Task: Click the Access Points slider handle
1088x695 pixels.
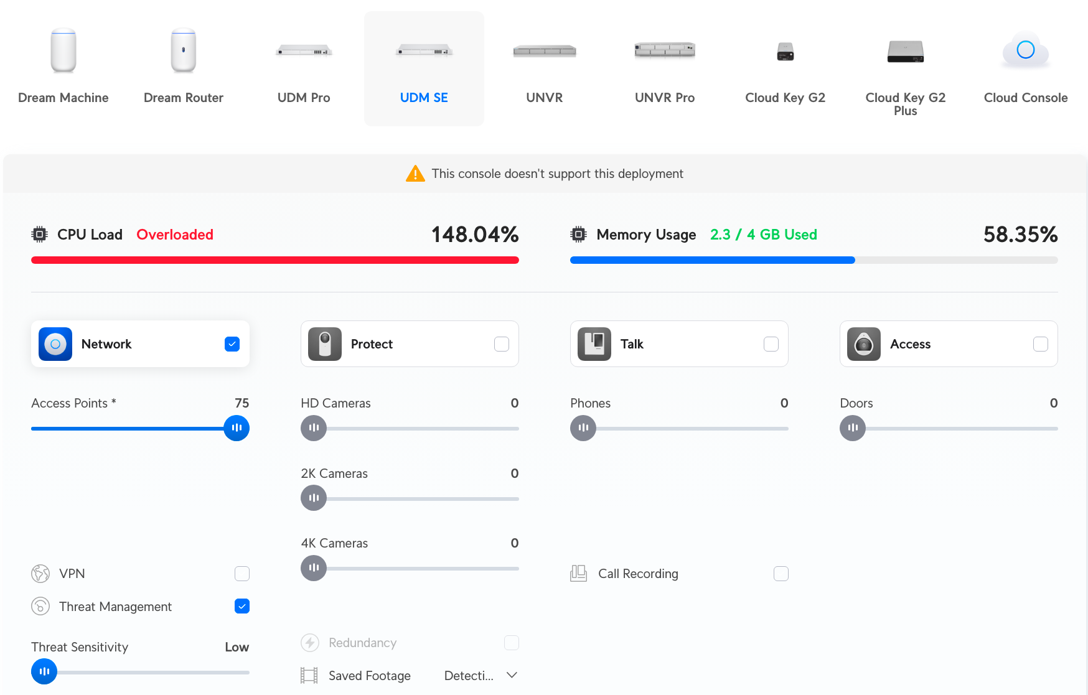Action: click(237, 428)
